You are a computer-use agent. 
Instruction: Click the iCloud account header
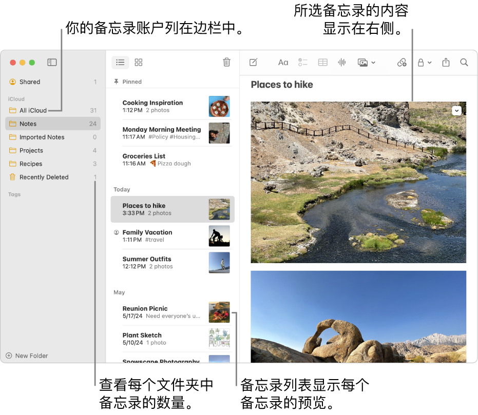click(16, 99)
